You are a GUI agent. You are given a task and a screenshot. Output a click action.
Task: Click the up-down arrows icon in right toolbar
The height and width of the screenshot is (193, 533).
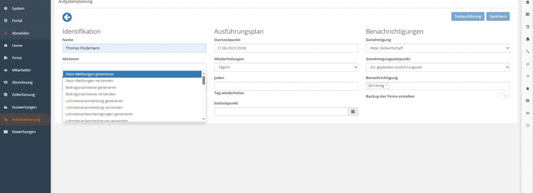click(528, 52)
